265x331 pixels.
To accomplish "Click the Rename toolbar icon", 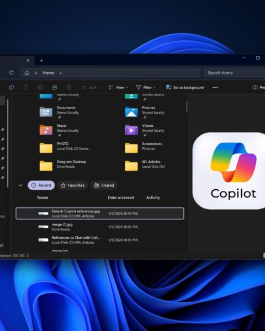I will click(40, 87).
